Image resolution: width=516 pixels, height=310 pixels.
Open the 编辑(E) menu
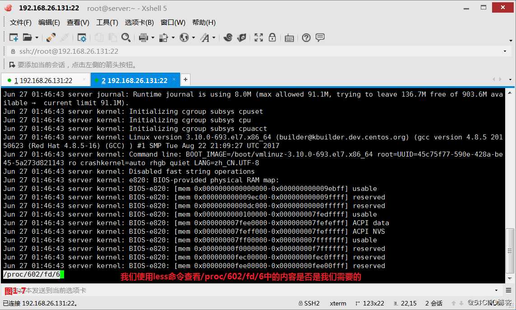(x=49, y=23)
